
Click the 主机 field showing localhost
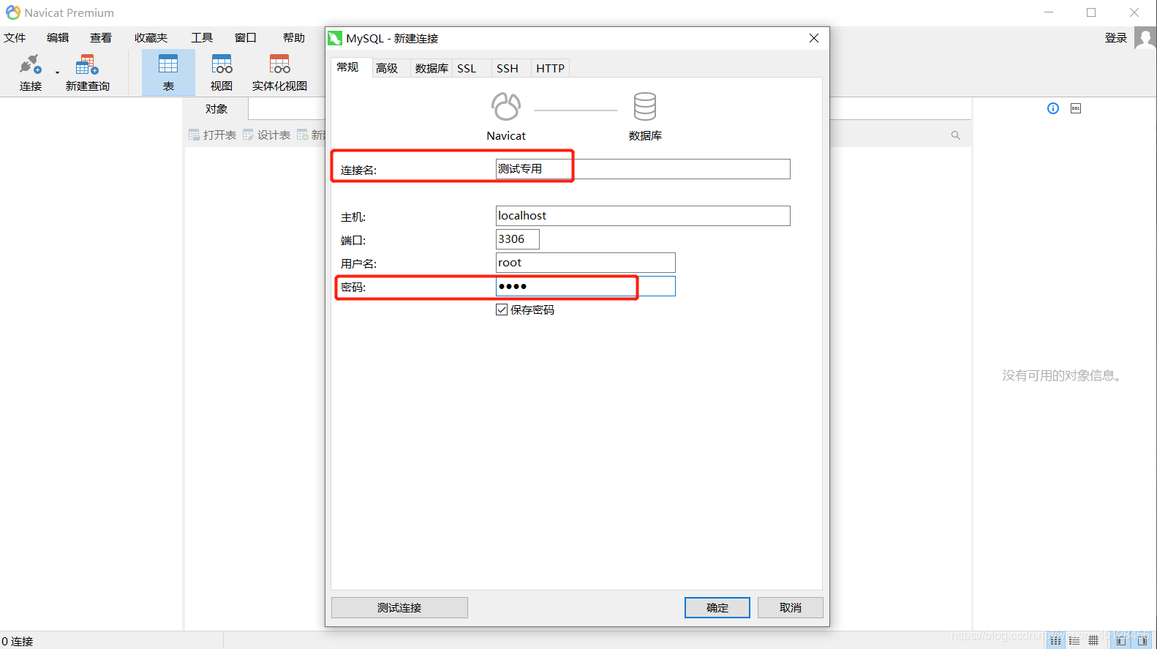coord(643,216)
